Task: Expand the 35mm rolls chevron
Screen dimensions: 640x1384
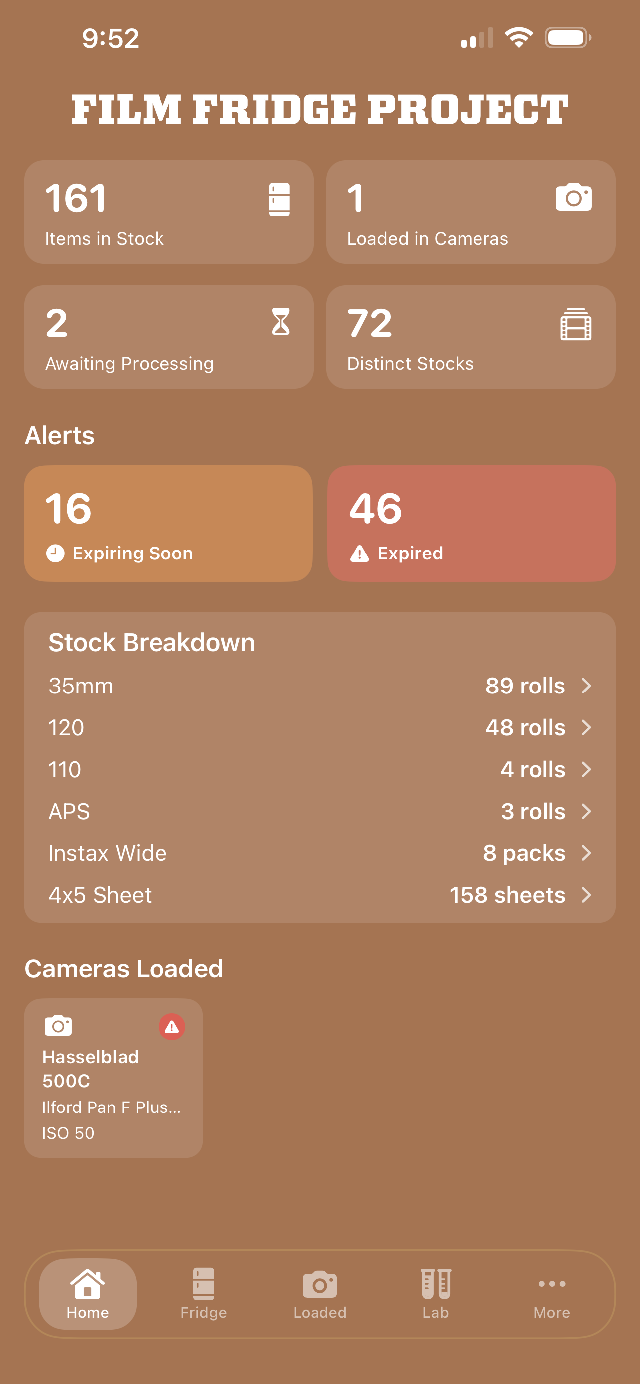Action: pos(586,686)
